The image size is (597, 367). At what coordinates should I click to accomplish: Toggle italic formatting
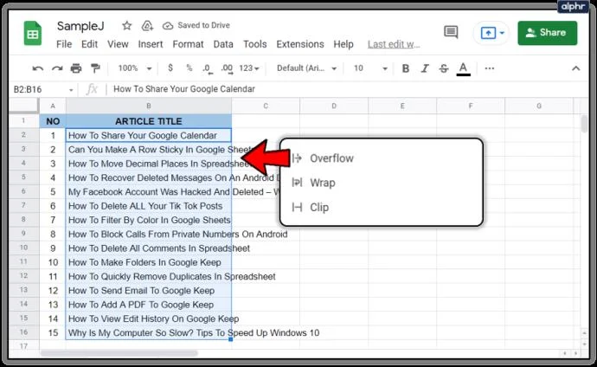[x=424, y=68]
